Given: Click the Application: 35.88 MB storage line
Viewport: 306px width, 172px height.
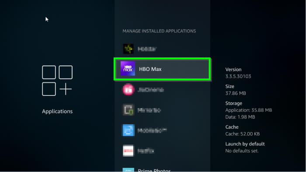Looking at the screenshot, I should [x=249, y=110].
